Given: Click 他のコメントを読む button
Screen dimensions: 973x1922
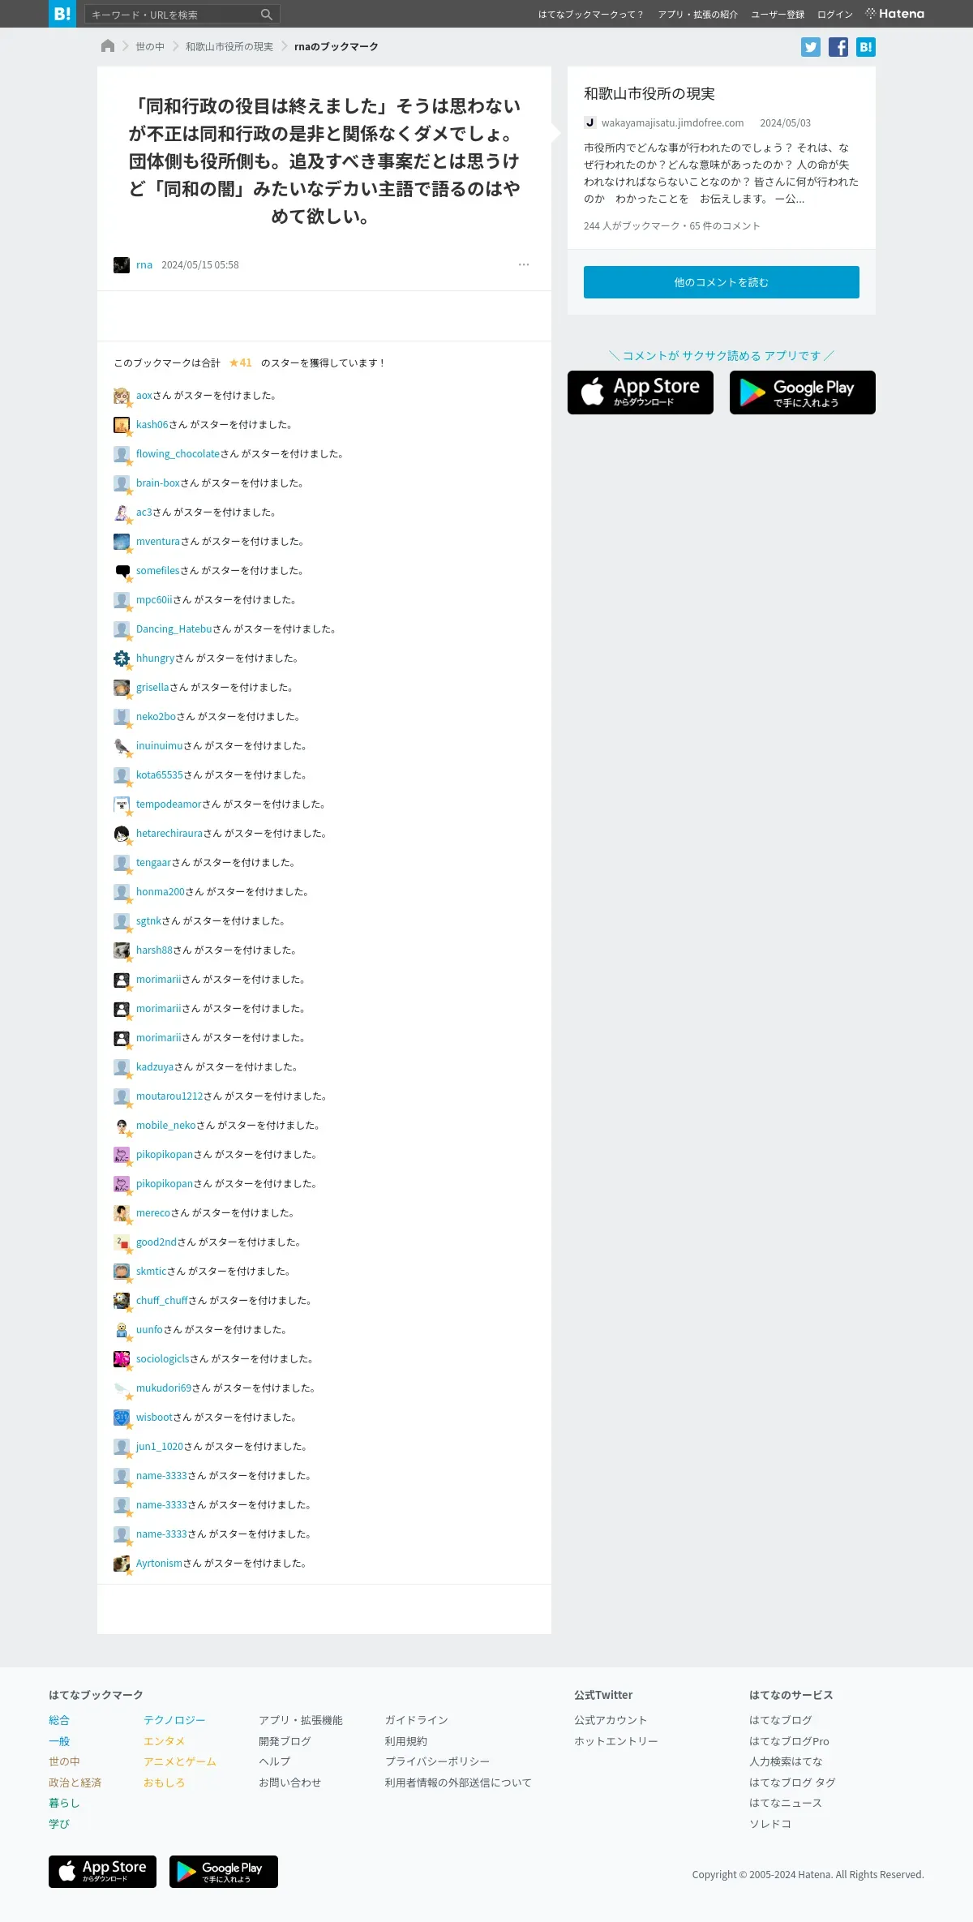Looking at the screenshot, I should [x=722, y=282].
